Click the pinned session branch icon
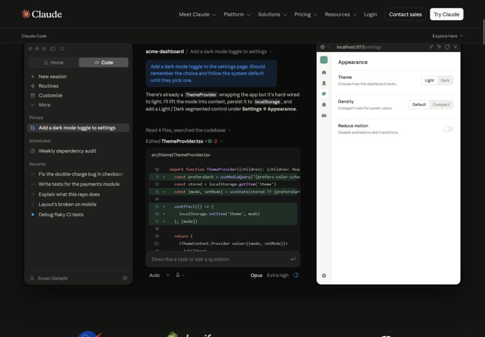The height and width of the screenshot is (337, 485). point(33,128)
